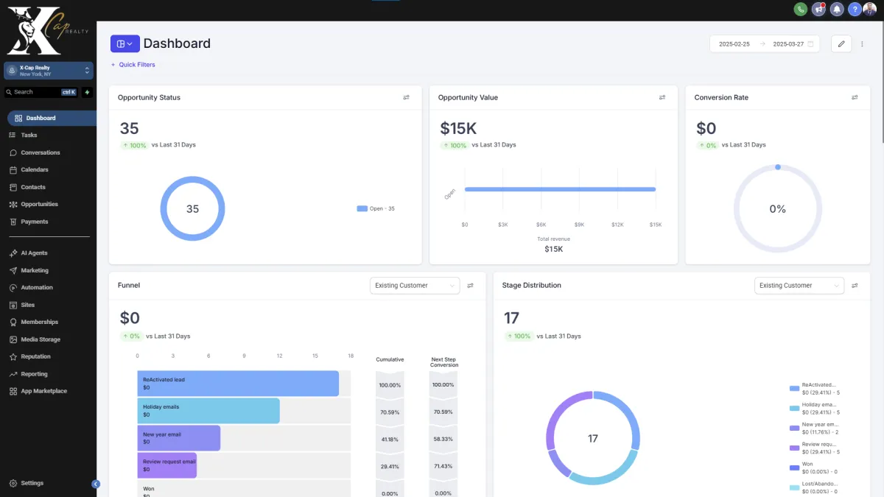Toggle Review requ... legend entry
The height and width of the screenshot is (497, 884).
[815, 448]
